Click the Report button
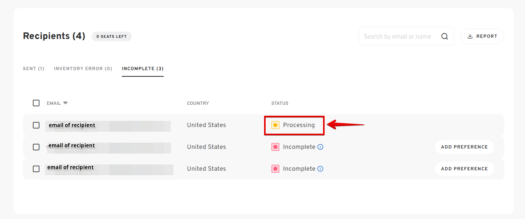Screen dimensions: 525x219 [x=482, y=36]
